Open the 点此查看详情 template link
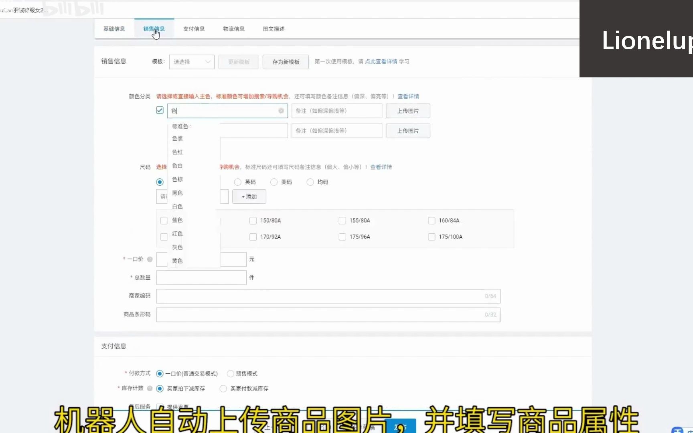 pyautogui.click(x=381, y=61)
